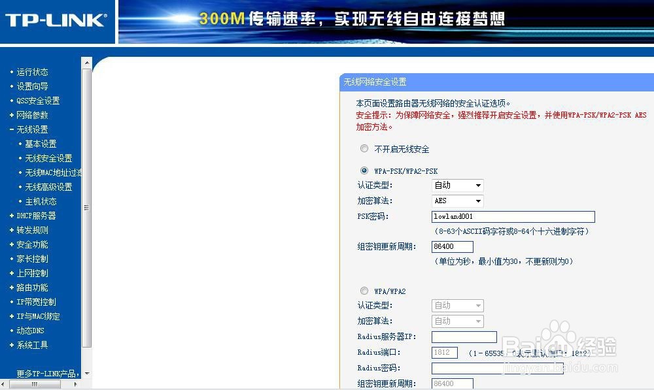Open QSS安全设置 page
Image resolution: width=654 pixels, height=390 pixels.
[38, 101]
